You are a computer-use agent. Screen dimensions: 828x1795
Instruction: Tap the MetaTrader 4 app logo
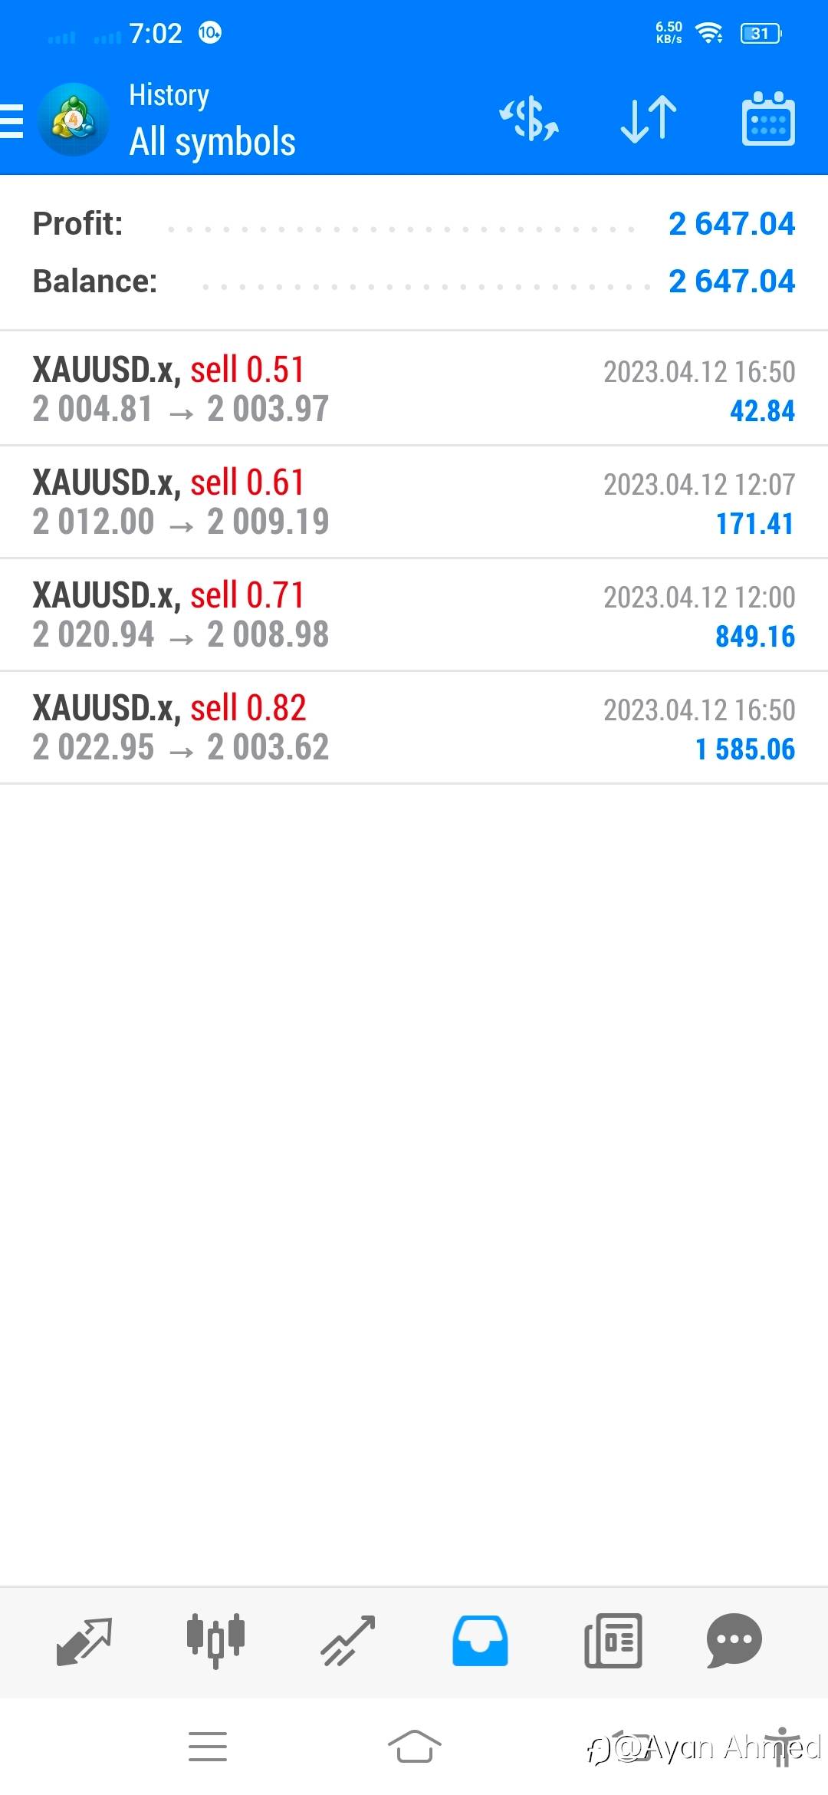74,120
